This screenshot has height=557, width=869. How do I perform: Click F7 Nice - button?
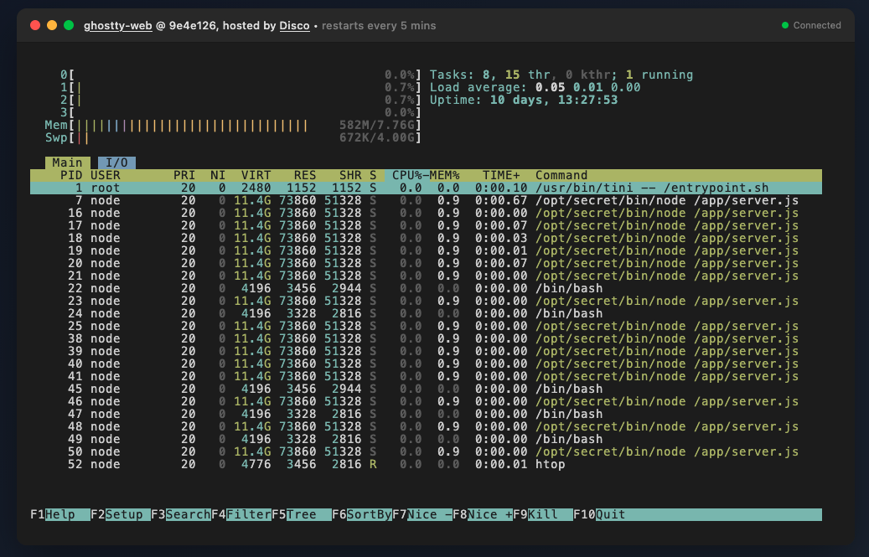422,514
